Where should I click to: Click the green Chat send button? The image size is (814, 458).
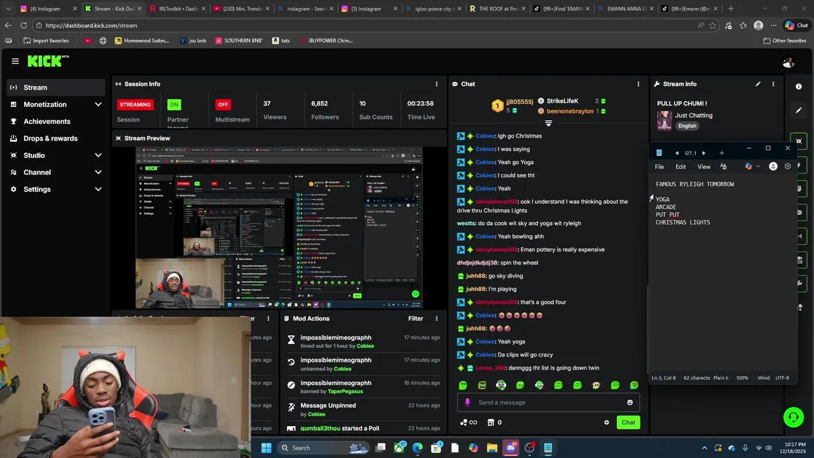coord(628,422)
